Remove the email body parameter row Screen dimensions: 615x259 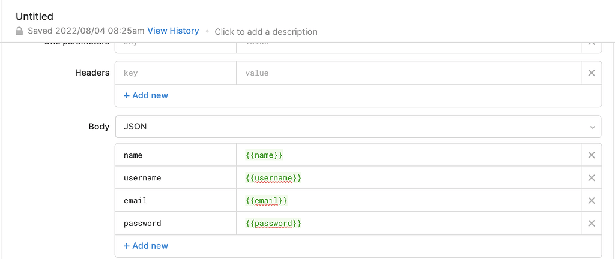pos(591,201)
